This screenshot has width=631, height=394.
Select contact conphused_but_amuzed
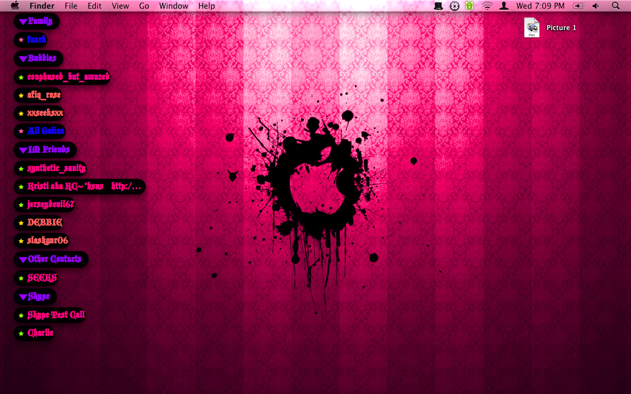tap(62, 77)
